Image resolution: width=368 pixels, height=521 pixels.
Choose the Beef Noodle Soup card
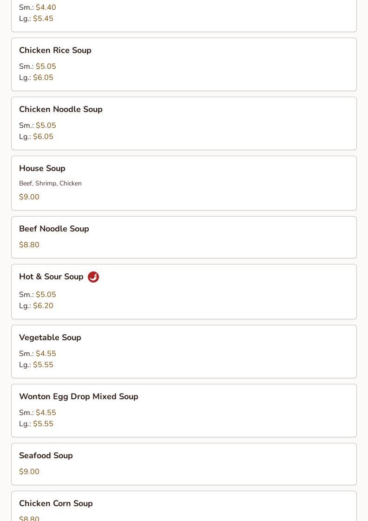[184, 237]
